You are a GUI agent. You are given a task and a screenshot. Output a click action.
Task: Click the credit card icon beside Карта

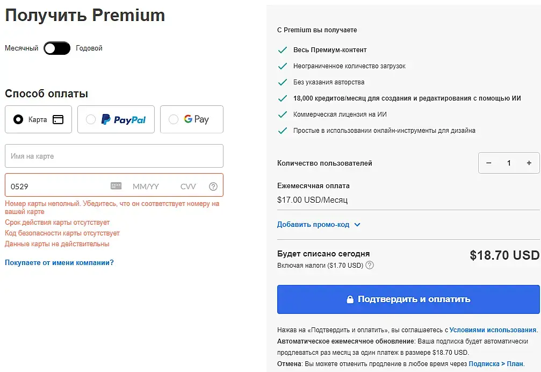(58, 119)
